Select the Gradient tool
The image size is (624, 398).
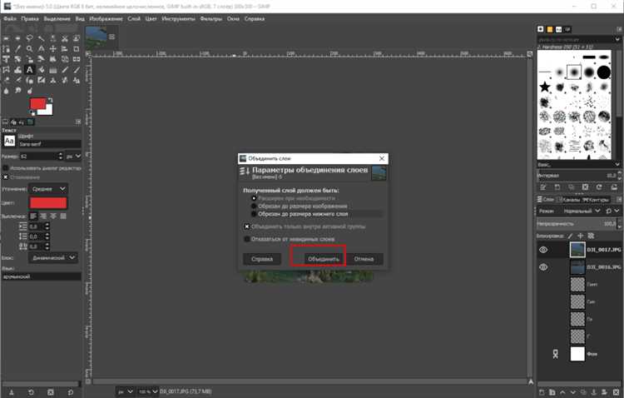point(53,70)
